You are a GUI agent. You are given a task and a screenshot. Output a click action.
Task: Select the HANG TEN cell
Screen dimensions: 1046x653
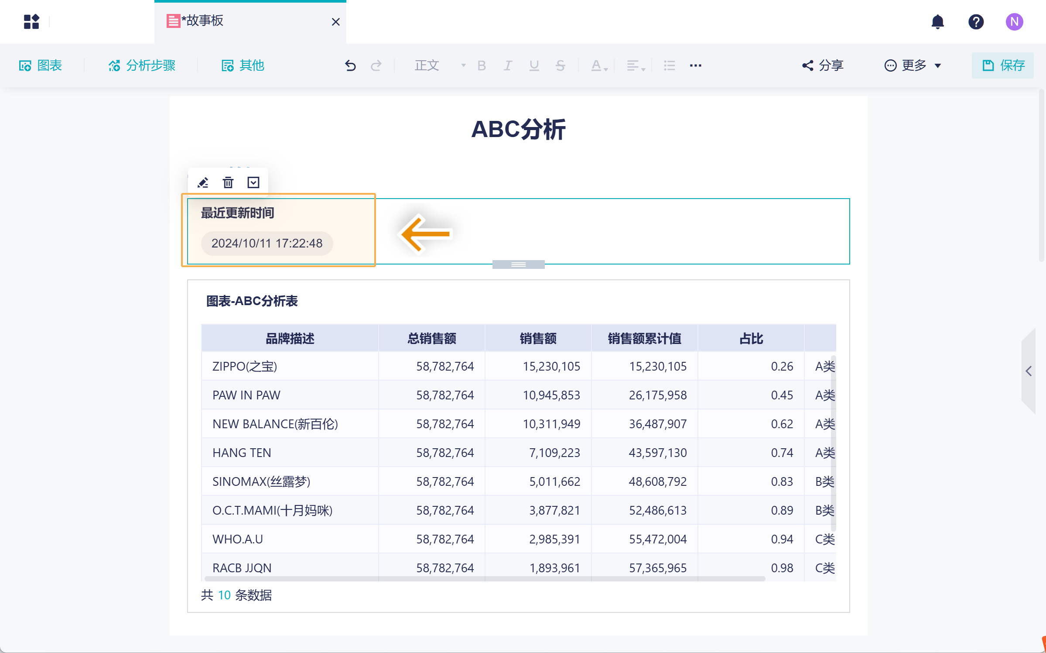pos(290,453)
